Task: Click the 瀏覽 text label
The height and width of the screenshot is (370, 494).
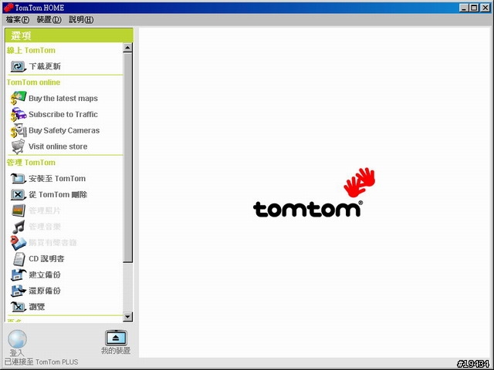Action: pyautogui.click(x=37, y=307)
